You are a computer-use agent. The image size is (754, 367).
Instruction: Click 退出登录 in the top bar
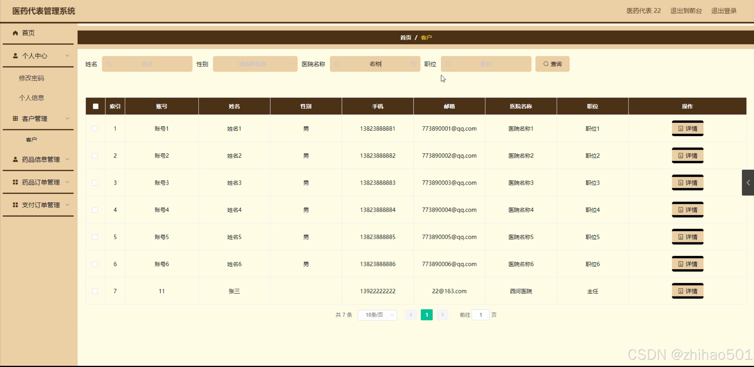click(724, 11)
